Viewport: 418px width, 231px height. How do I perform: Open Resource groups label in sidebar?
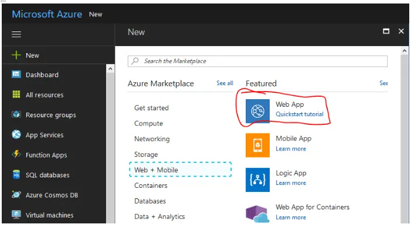click(51, 115)
